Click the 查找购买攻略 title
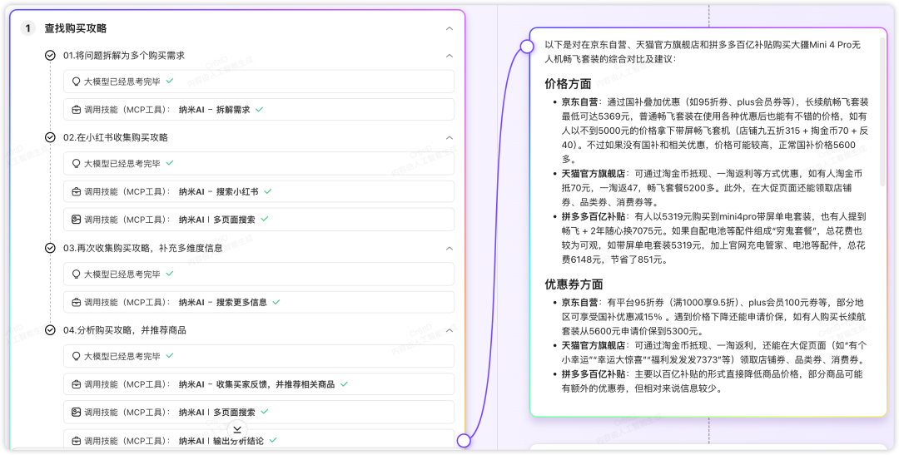 pyautogui.click(x=76, y=28)
